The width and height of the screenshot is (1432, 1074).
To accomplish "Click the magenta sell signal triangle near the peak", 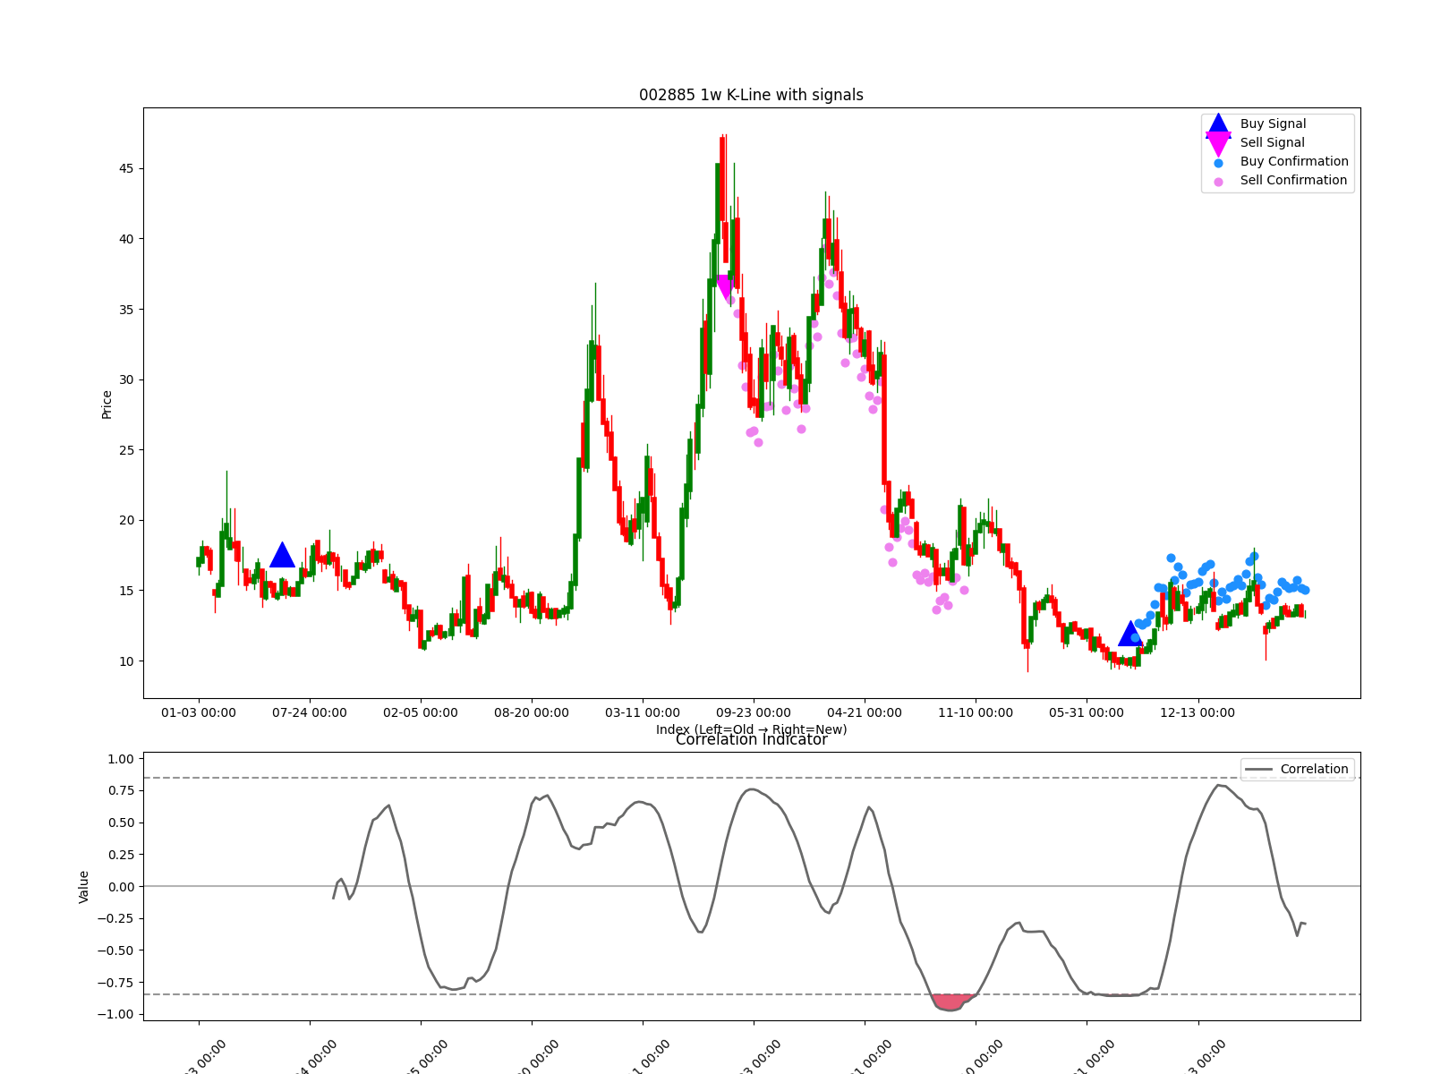I will click(x=725, y=288).
